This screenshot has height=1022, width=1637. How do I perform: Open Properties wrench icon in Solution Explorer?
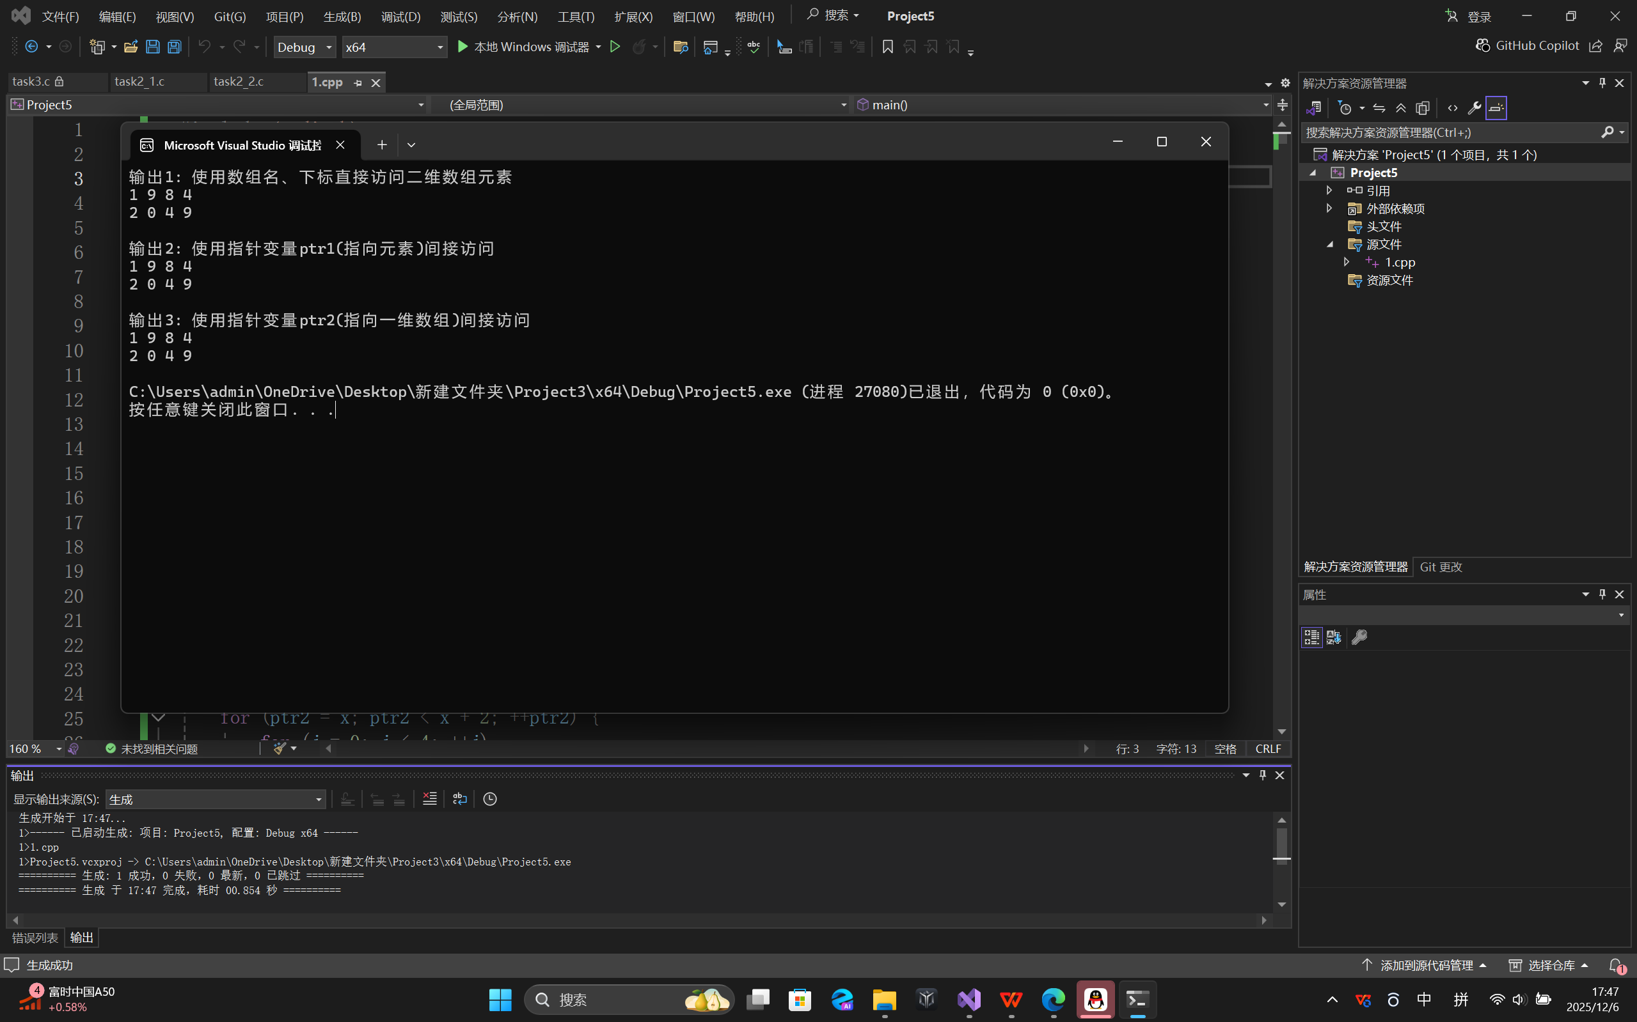click(1474, 107)
